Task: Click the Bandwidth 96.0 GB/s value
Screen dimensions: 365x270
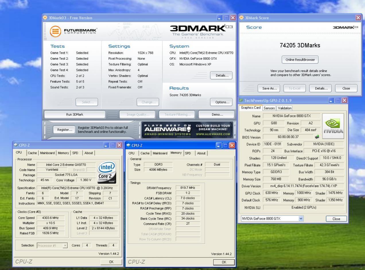Action: coord(329,179)
